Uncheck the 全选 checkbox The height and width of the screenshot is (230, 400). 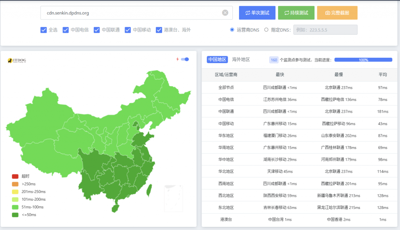coord(44,30)
